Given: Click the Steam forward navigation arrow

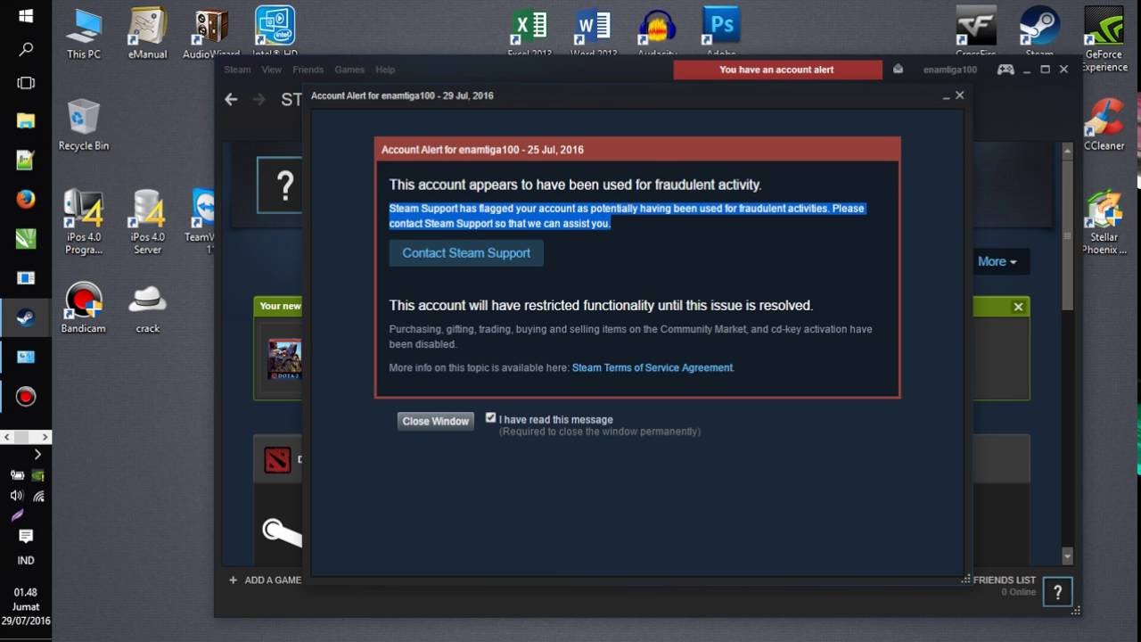Looking at the screenshot, I should click(x=259, y=99).
